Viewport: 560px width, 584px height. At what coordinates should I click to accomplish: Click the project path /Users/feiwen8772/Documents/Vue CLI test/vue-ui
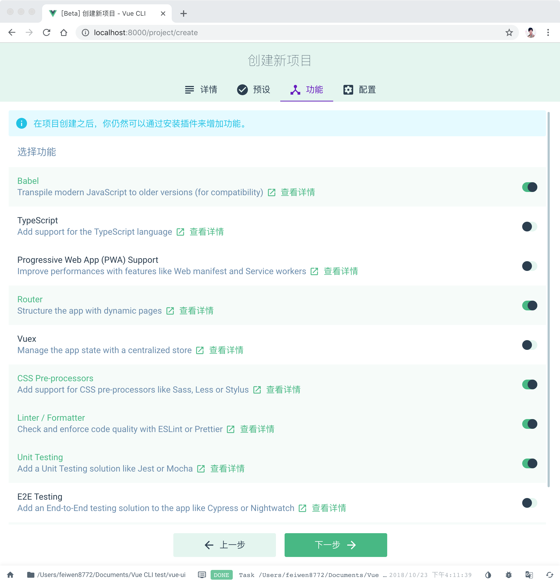[x=111, y=575]
